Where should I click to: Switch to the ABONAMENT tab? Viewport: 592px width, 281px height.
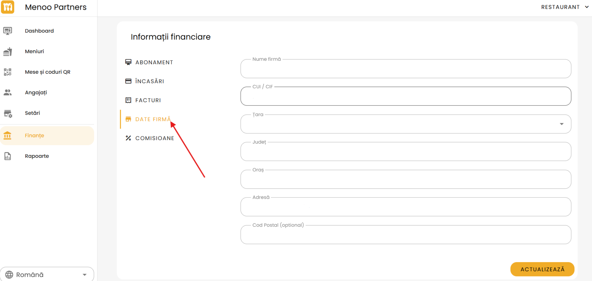tap(154, 62)
